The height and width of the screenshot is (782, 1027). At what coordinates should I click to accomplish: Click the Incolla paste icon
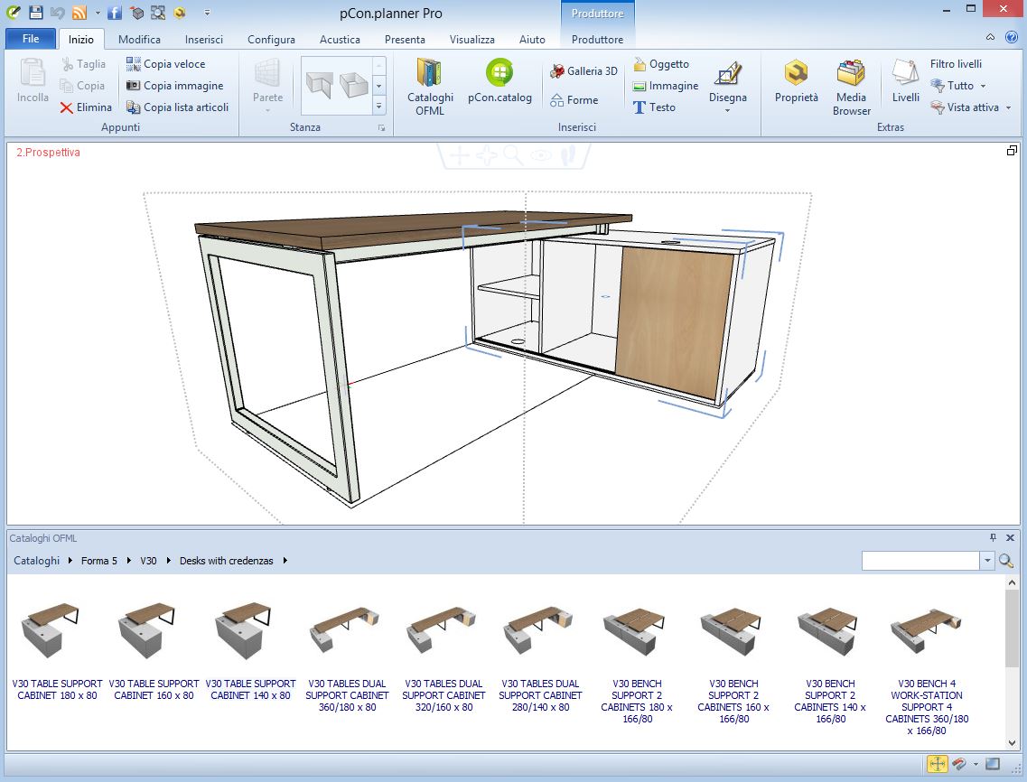pyautogui.click(x=33, y=80)
